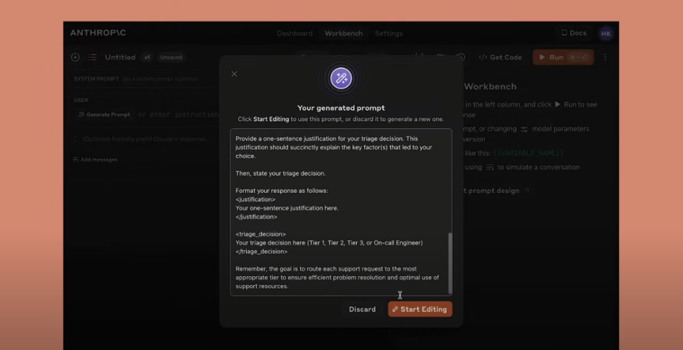
Task: Open the three-dot more options menu
Action: (605, 57)
